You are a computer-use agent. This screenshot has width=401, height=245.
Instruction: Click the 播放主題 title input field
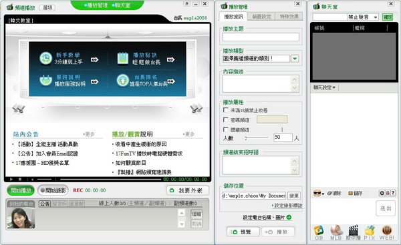click(261, 37)
